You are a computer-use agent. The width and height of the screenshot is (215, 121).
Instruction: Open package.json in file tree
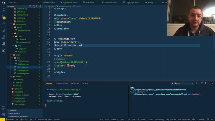(x=19, y=98)
